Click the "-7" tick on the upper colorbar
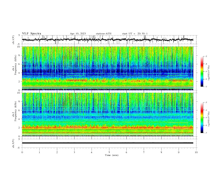Screen dimensions: 221x171 [206, 87]
